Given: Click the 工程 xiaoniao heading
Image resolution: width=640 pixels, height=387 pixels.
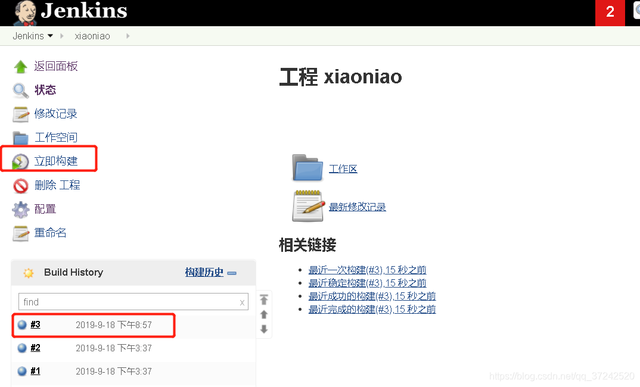Looking at the screenshot, I should (x=341, y=77).
